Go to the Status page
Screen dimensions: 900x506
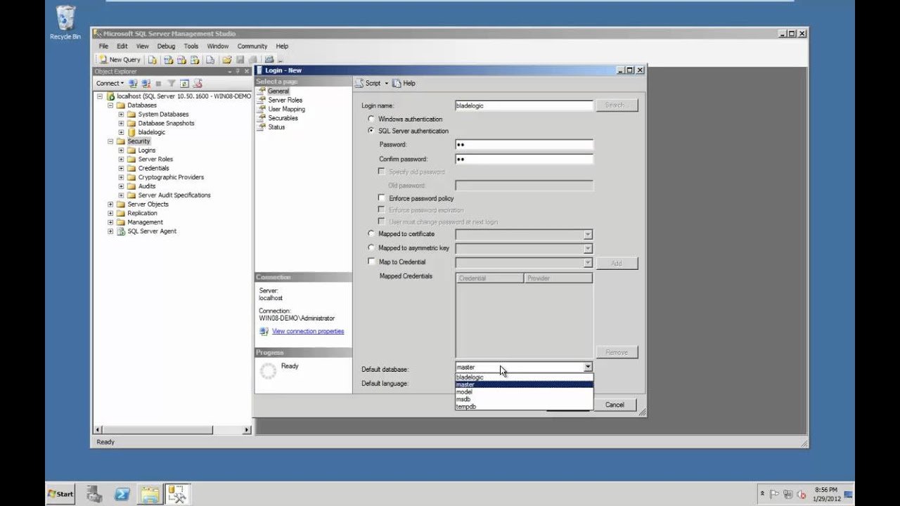pos(276,127)
